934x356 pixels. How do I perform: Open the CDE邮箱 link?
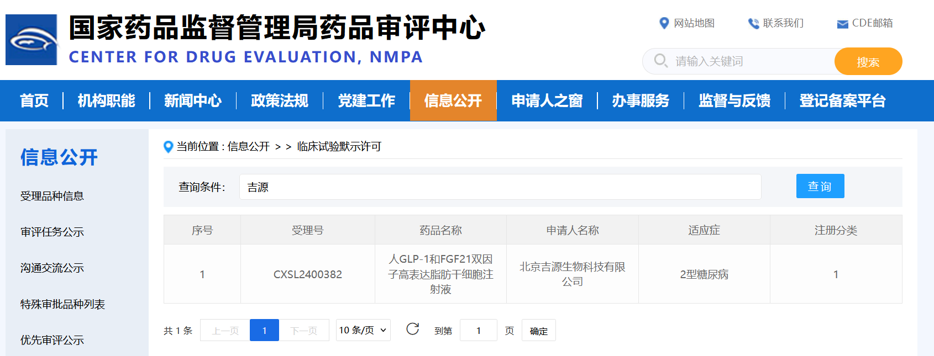coord(873,23)
